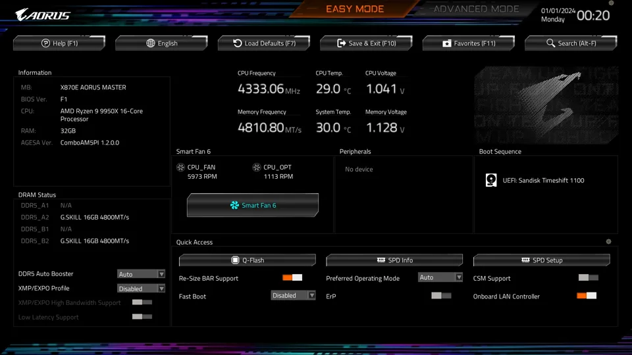The width and height of the screenshot is (632, 355).
Task: Click the 32GB RAM value
Action: pyautogui.click(x=68, y=131)
